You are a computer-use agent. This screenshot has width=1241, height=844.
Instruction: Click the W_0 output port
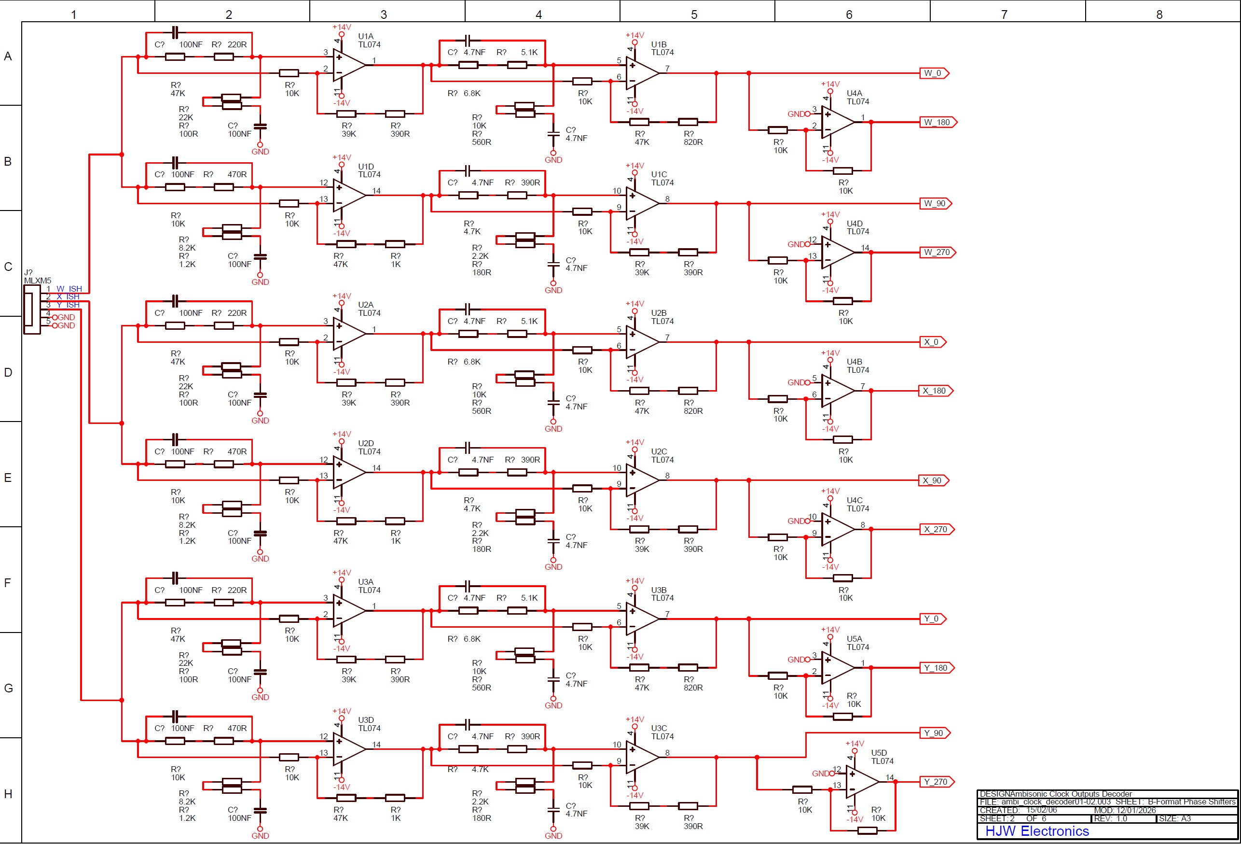934,73
